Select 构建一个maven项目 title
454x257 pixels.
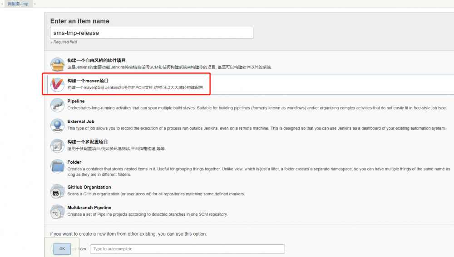(x=88, y=81)
